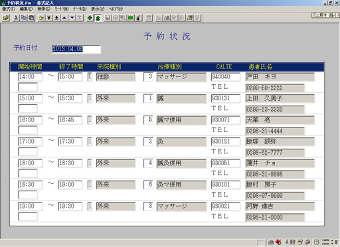Screen dimensions: 340x247
Task: Click treatment type 灸マ併用
Action: point(181,185)
